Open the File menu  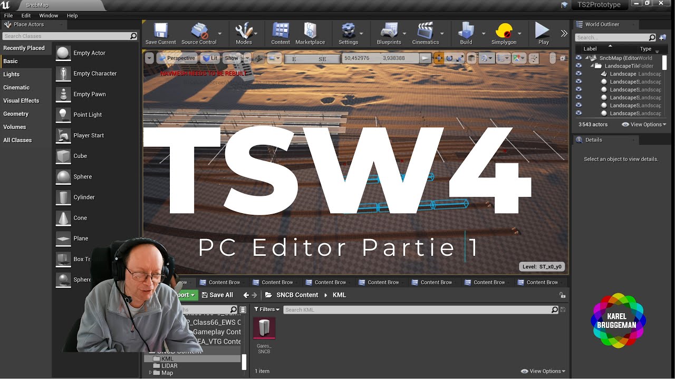[x=8, y=16]
